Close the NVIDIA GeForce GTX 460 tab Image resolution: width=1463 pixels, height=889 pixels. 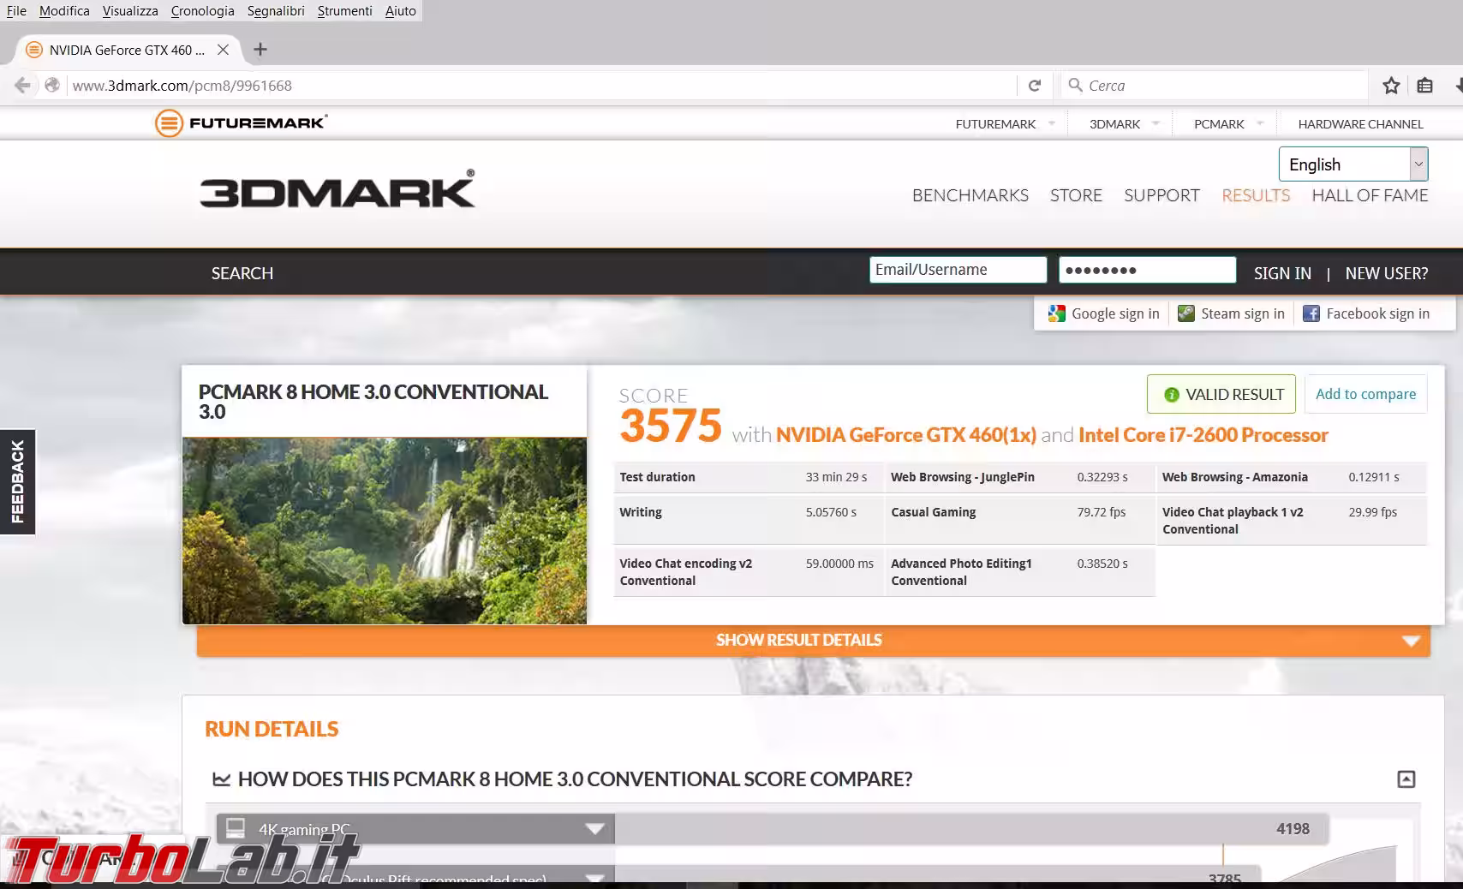[223, 50]
